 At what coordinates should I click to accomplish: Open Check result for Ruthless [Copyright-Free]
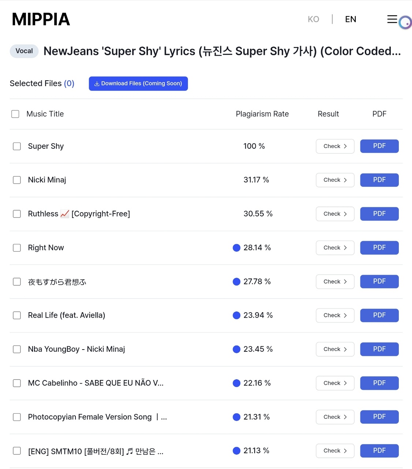pyautogui.click(x=335, y=214)
